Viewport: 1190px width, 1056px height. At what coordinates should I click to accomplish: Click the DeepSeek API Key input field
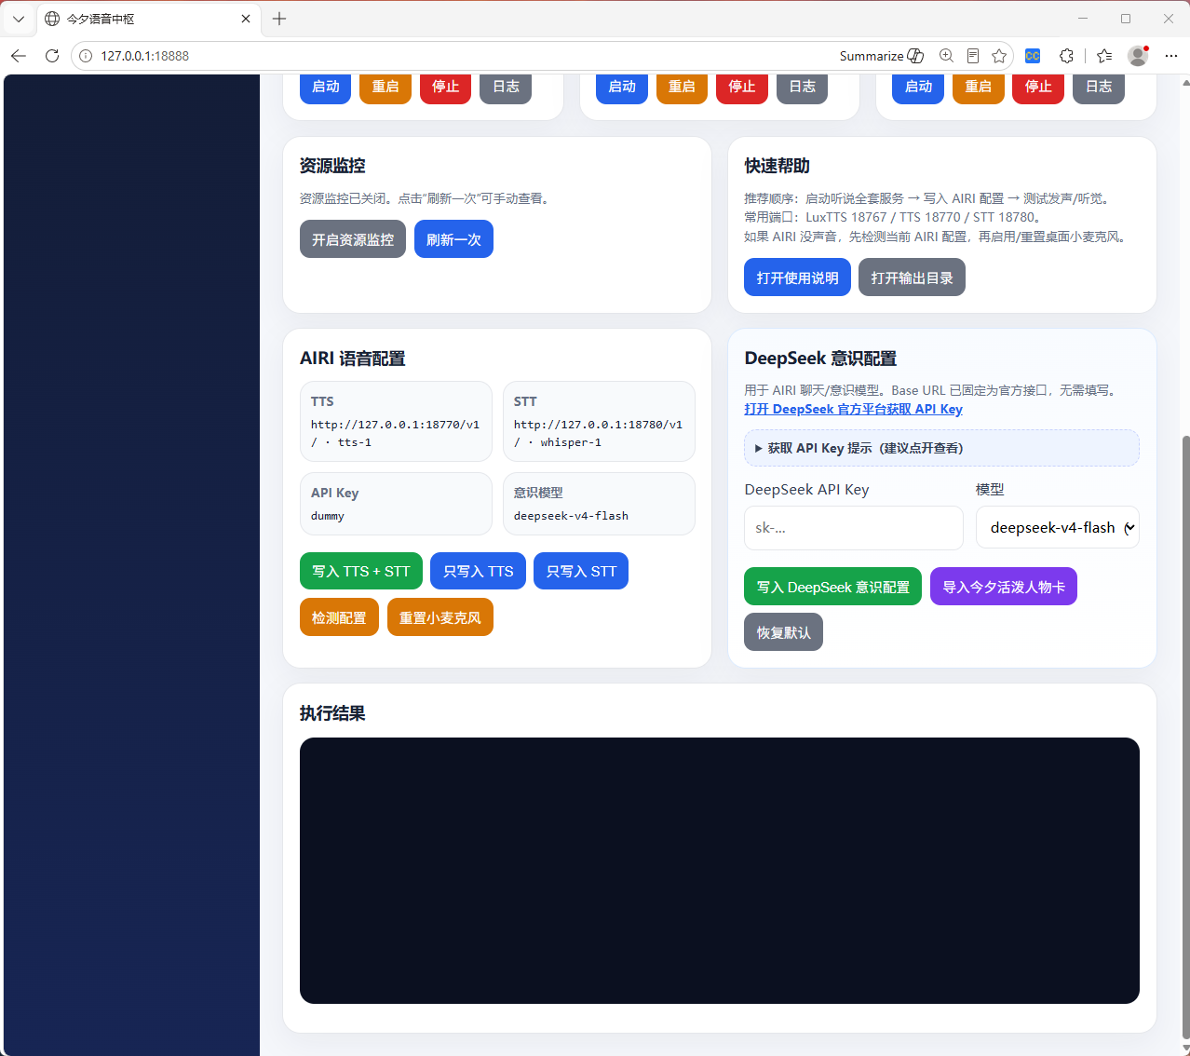point(854,528)
